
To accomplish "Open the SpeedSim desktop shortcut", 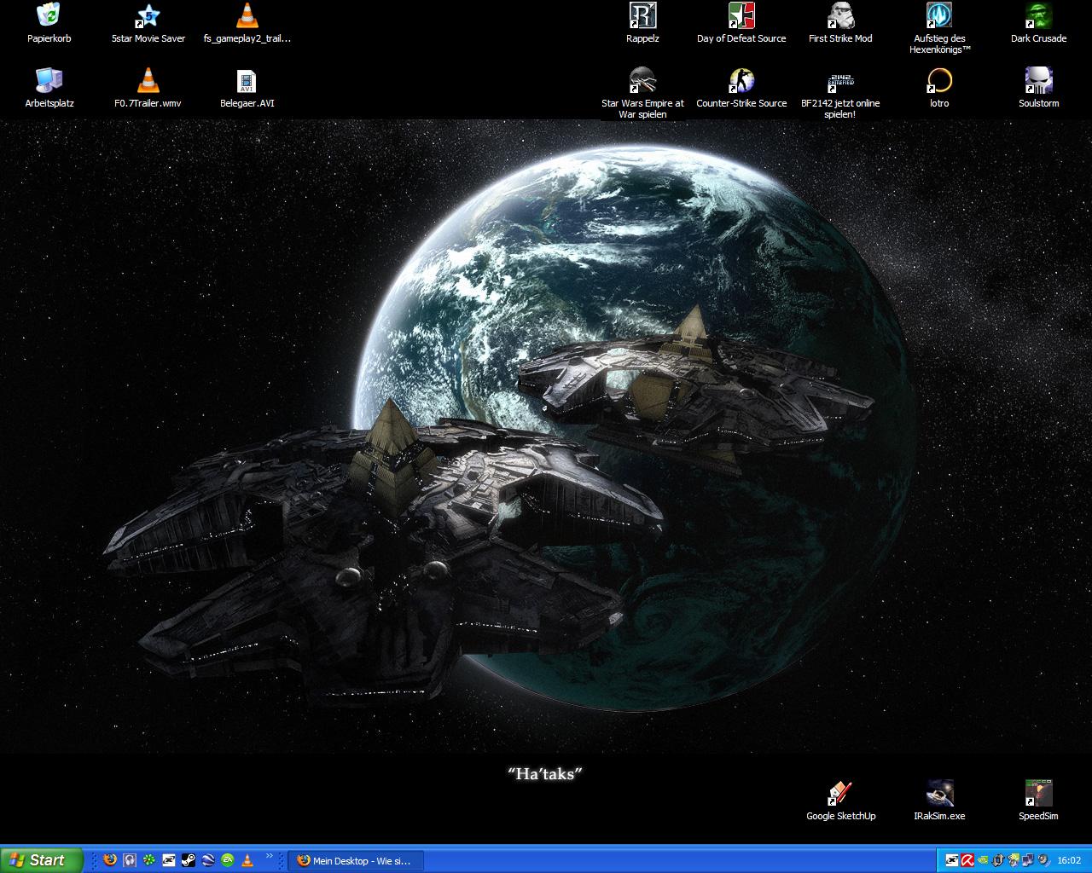I will (1038, 794).
